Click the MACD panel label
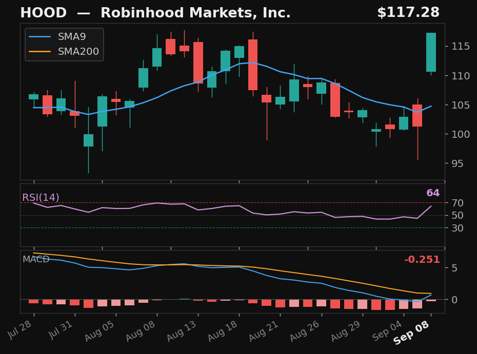Viewport: 477px width, 354px height. click(36, 259)
